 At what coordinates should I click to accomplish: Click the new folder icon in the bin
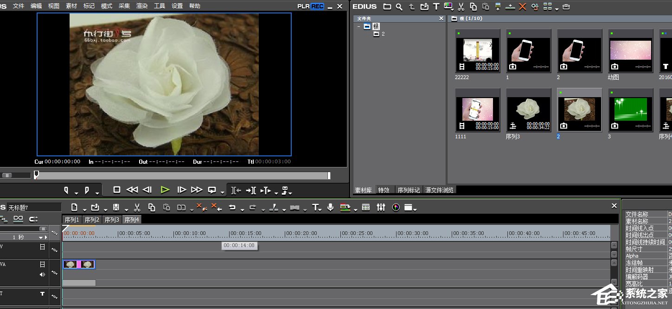click(387, 6)
